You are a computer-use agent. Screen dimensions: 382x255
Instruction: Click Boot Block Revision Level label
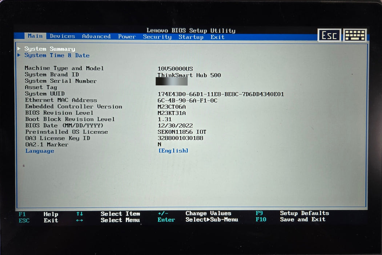pyautogui.click(x=70, y=119)
